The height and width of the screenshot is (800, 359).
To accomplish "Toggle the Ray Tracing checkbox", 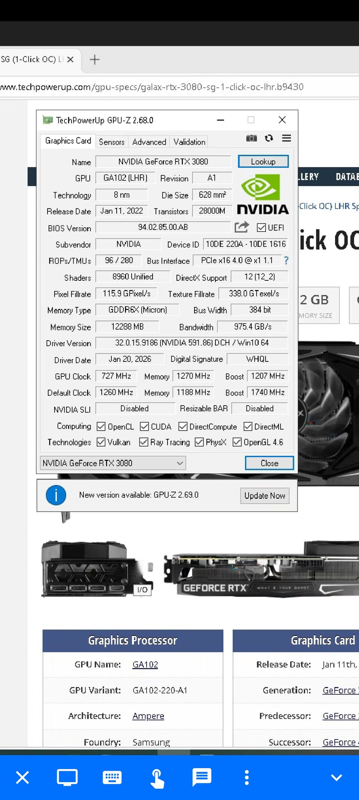I will pyautogui.click(x=144, y=442).
